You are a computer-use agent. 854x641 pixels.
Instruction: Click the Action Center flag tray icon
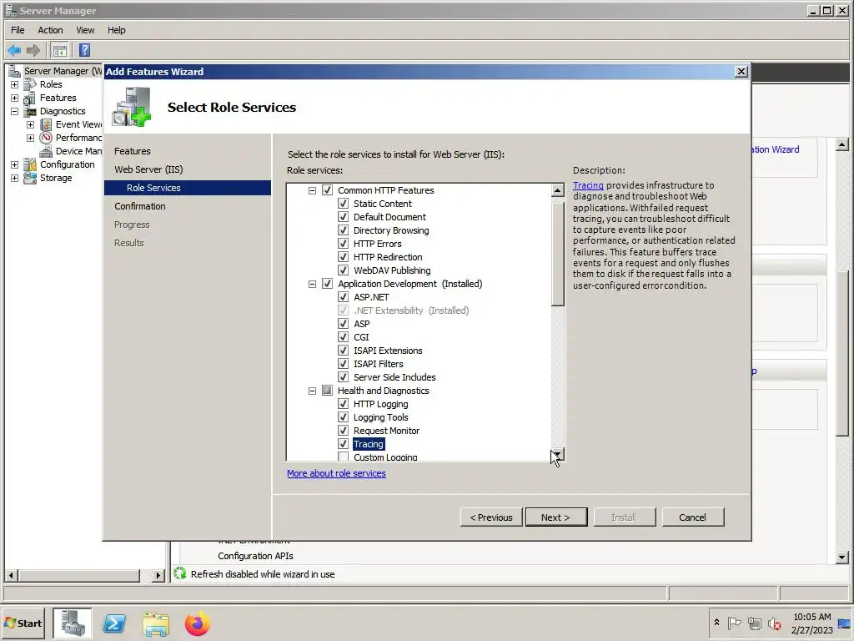point(734,623)
